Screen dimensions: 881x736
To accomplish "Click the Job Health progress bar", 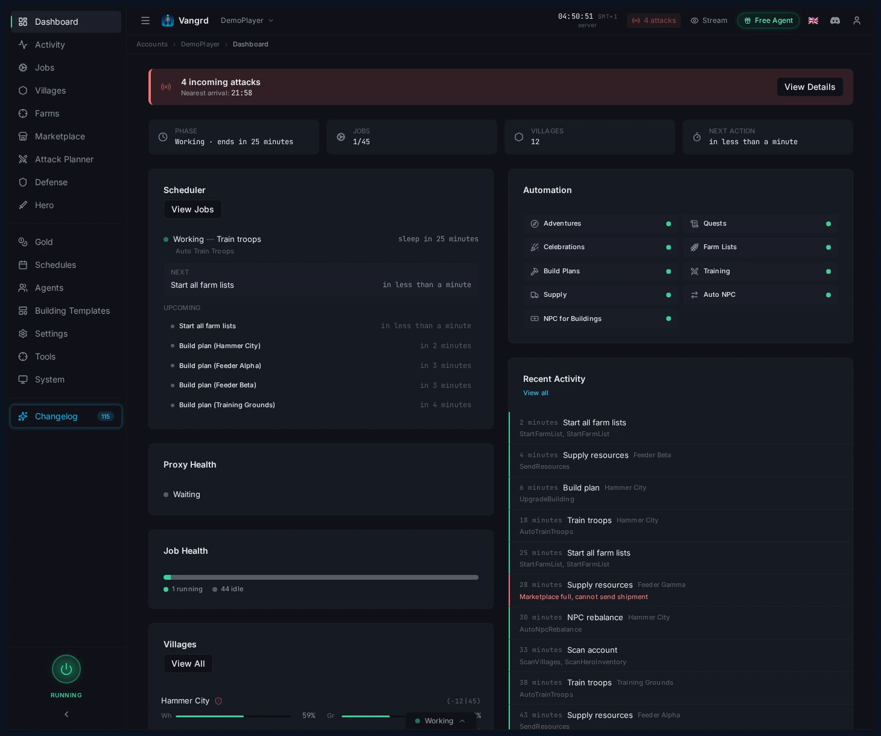I will click(320, 577).
